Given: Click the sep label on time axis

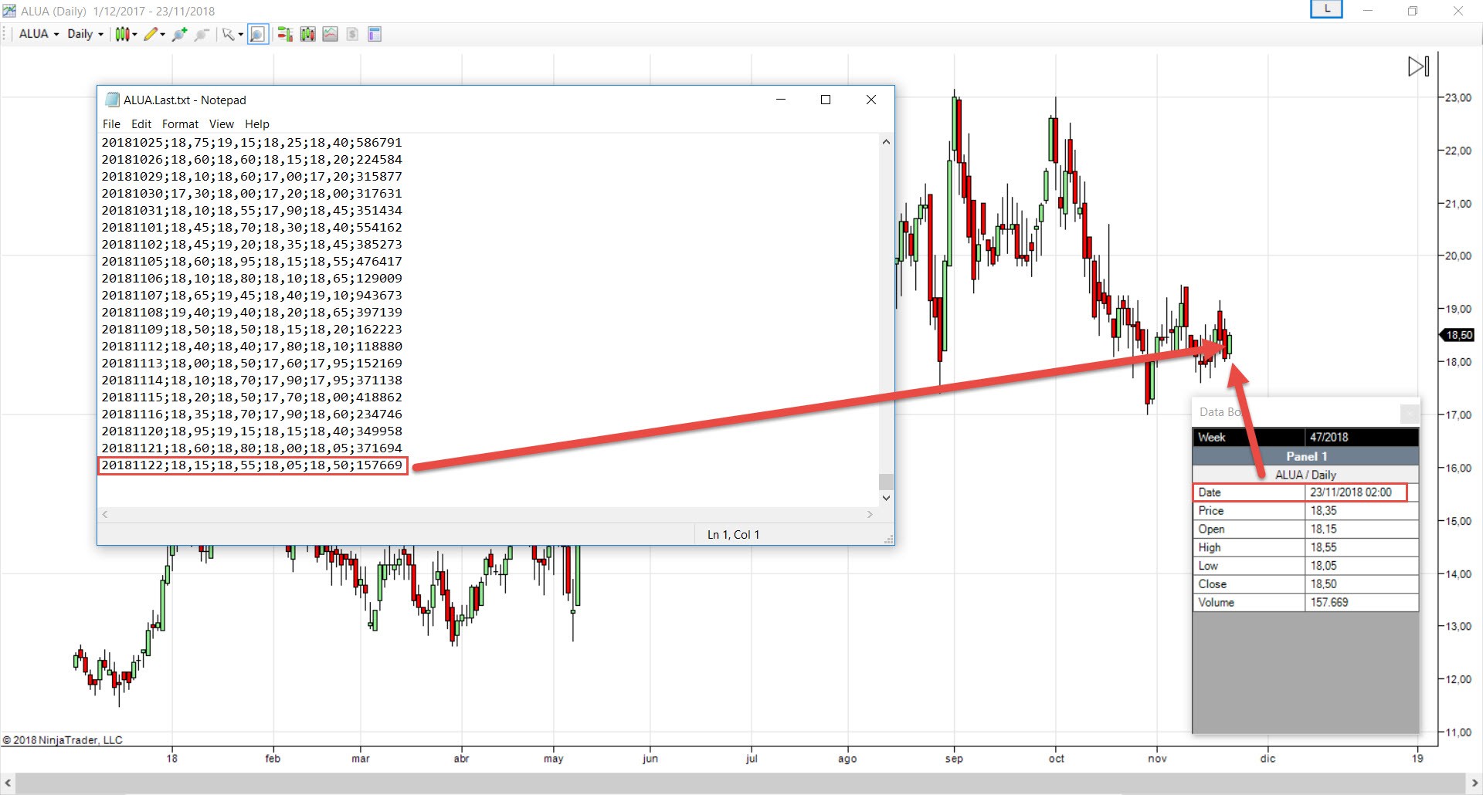Looking at the screenshot, I should pyautogui.click(x=954, y=759).
